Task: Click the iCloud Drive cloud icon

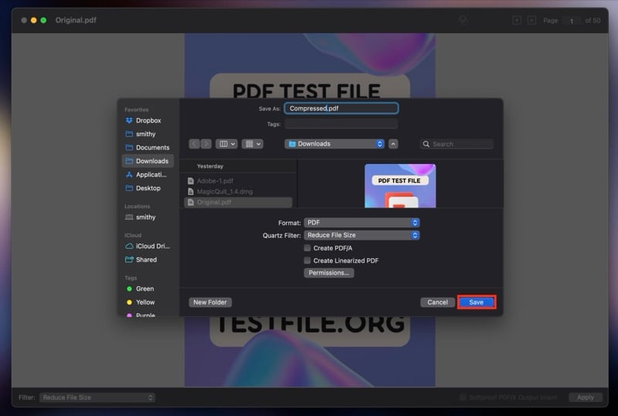Action: (129, 246)
